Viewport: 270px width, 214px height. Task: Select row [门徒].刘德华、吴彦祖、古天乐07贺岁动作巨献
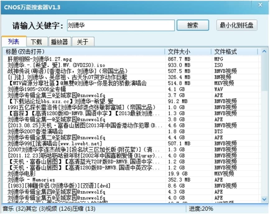point(131,77)
